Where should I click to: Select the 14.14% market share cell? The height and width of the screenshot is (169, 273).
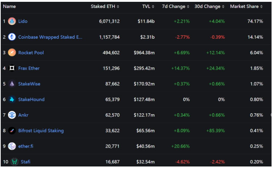[255, 37]
